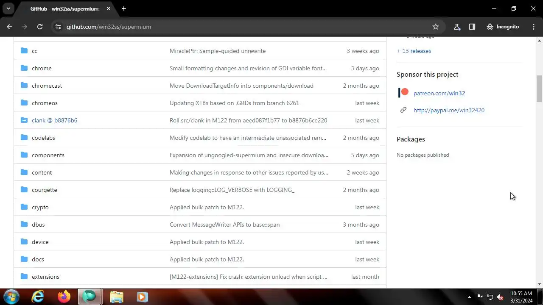Reload the page with the refresh icon

(40, 27)
